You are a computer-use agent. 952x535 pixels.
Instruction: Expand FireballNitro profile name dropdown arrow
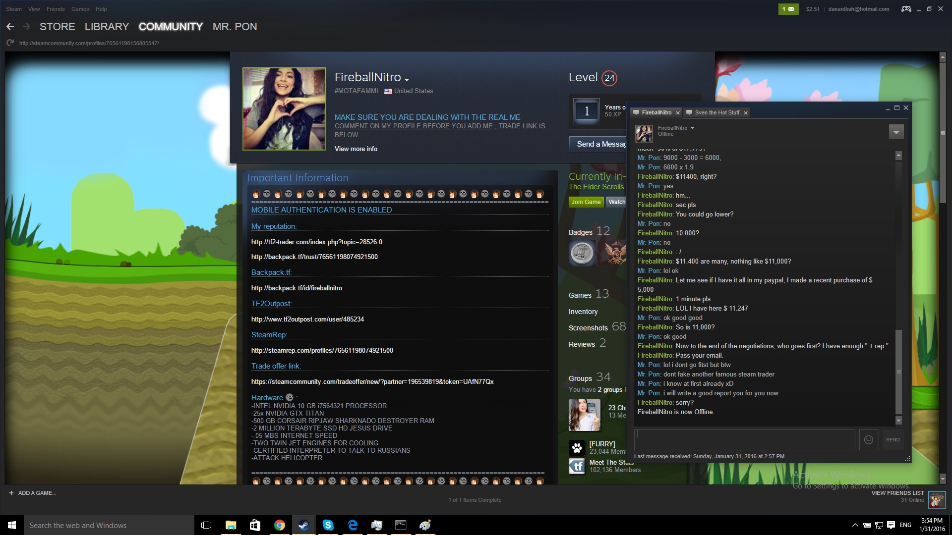pos(407,80)
